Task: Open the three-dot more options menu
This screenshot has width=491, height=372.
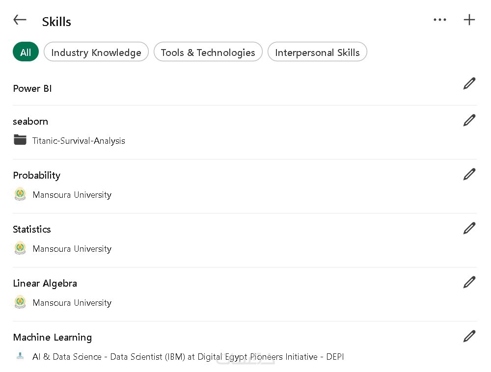Action: coord(440,20)
